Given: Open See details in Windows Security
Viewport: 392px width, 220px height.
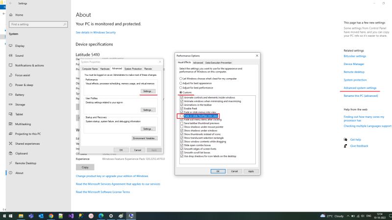Looking at the screenshot, I should click(x=96, y=32).
